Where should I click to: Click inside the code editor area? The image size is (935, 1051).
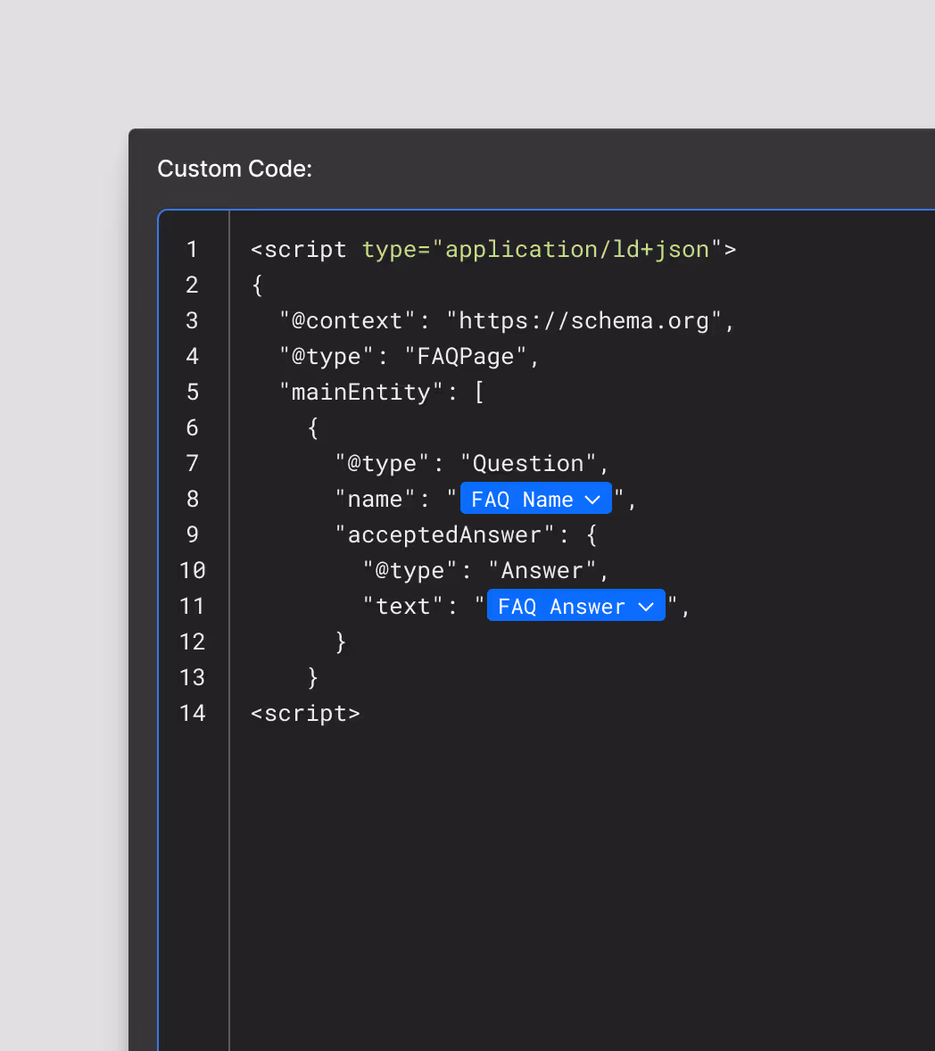coord(535,848)
